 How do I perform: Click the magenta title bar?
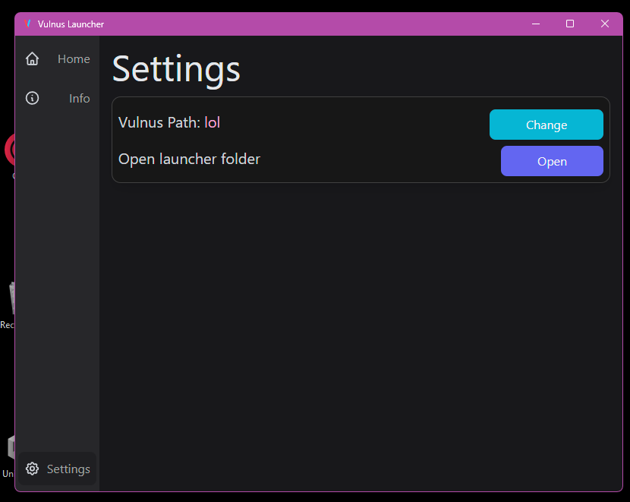click(319, 24)
